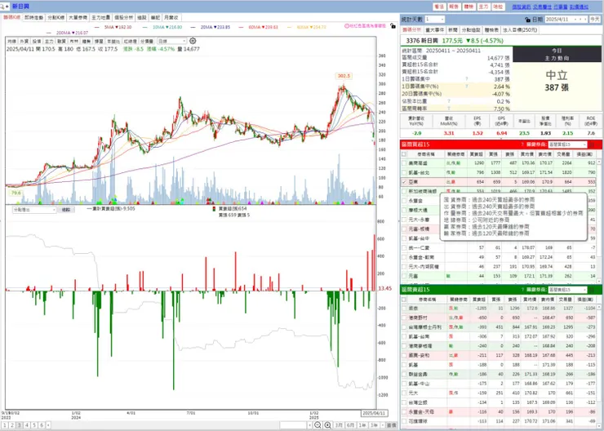
Task: Click page button 5 at bottom left
Action: click(x=34, y=425)
